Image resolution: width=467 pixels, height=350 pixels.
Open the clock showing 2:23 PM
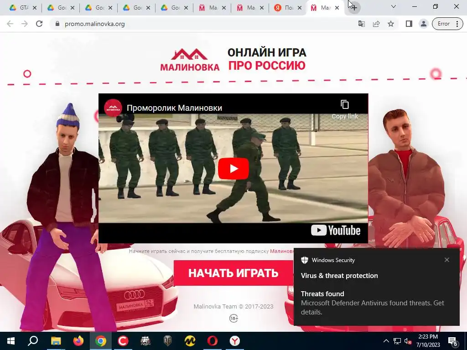(428, 341)
